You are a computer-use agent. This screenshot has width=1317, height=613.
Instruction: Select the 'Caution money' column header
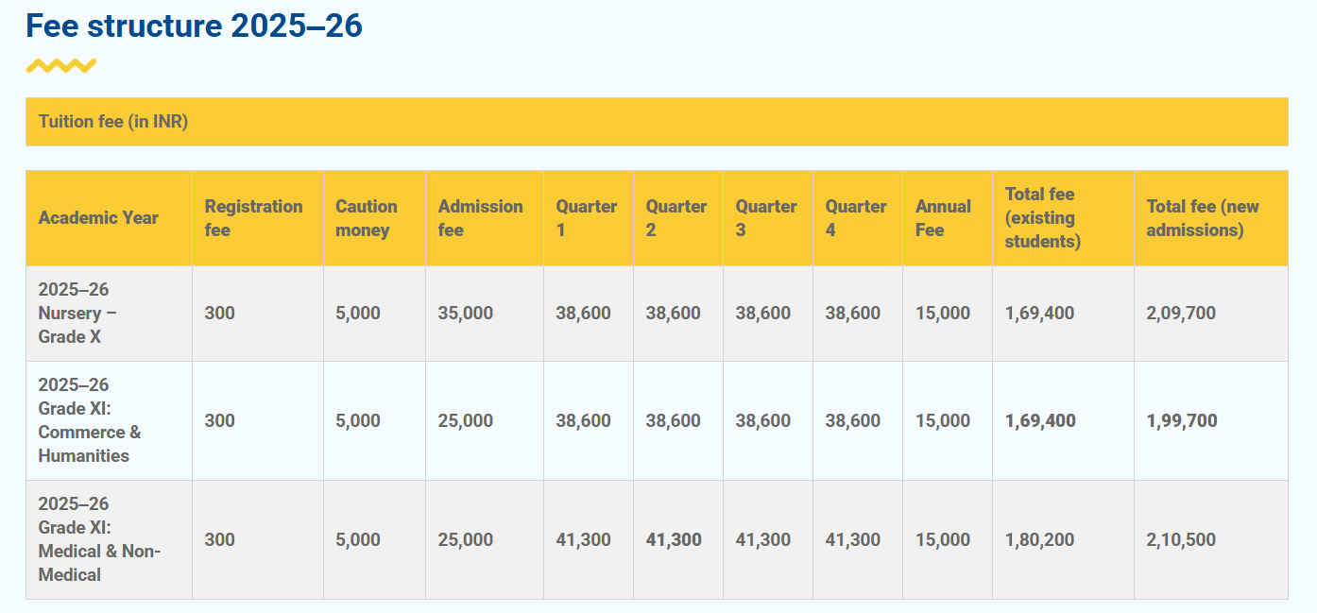point(367,217)
